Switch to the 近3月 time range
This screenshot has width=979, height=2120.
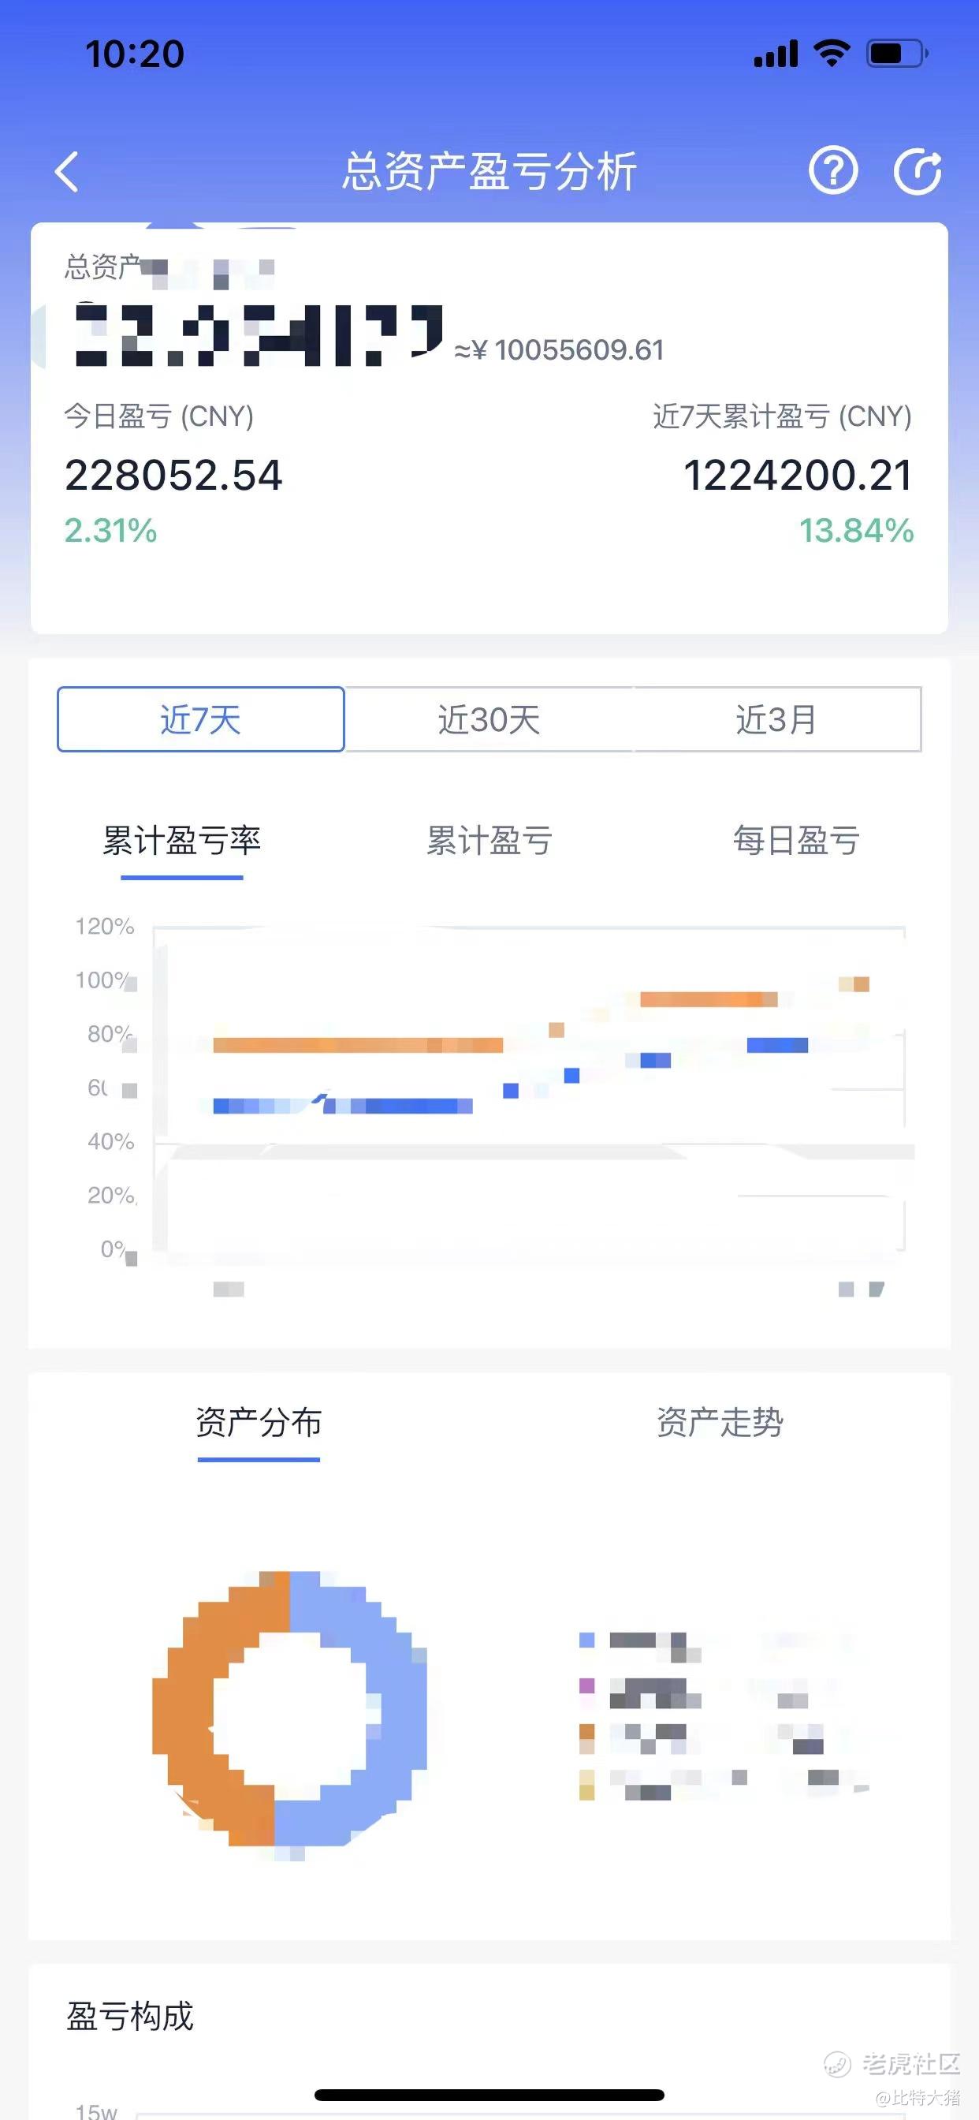coord(776,719)
